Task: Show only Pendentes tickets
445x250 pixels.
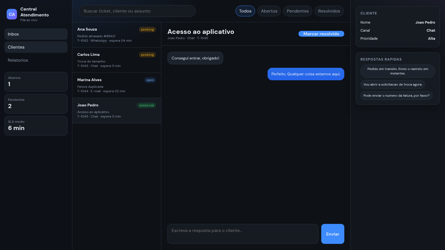Action: pos(298,11)
